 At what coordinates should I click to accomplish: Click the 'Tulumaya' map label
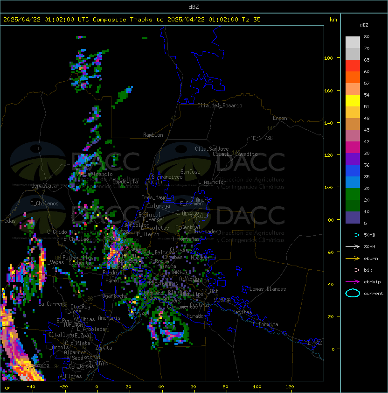click(x=159, y=206)
